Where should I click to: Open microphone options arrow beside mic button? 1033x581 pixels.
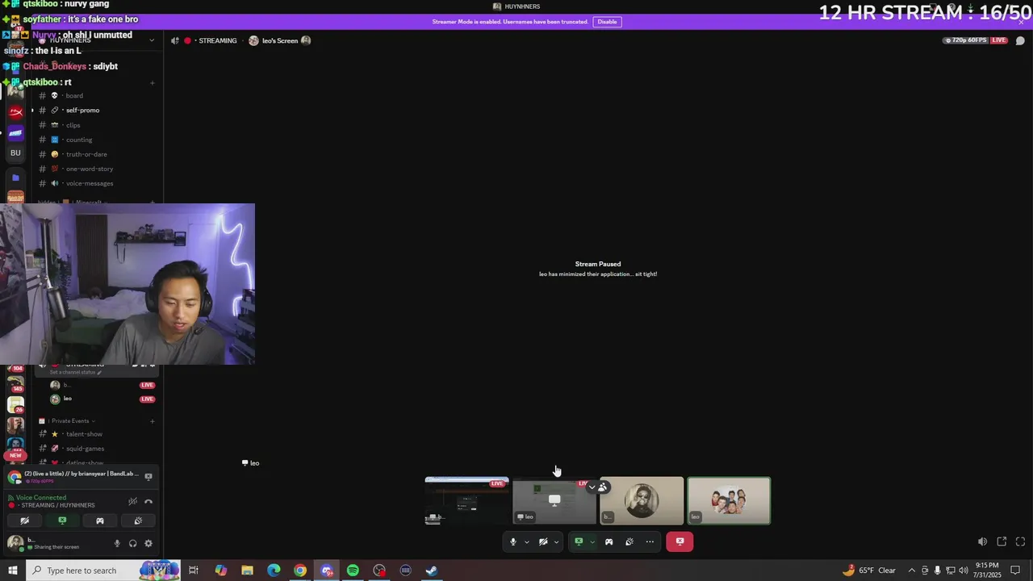(x=526, y=541)
